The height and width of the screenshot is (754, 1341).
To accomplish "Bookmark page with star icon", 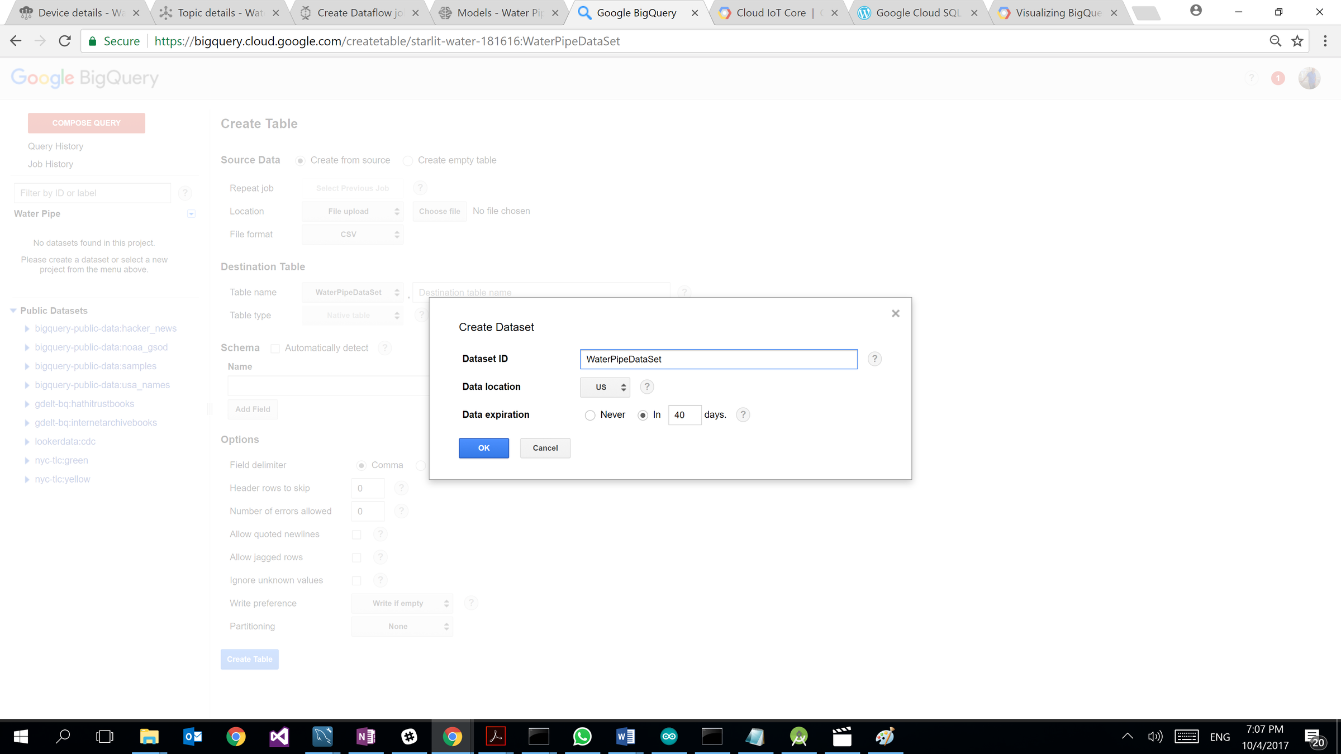I will [1297, 41].
